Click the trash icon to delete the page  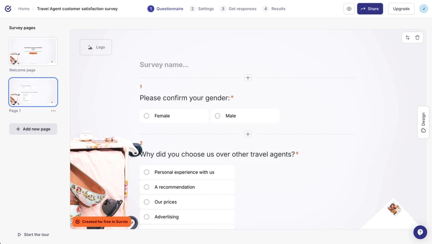point(417,38)
